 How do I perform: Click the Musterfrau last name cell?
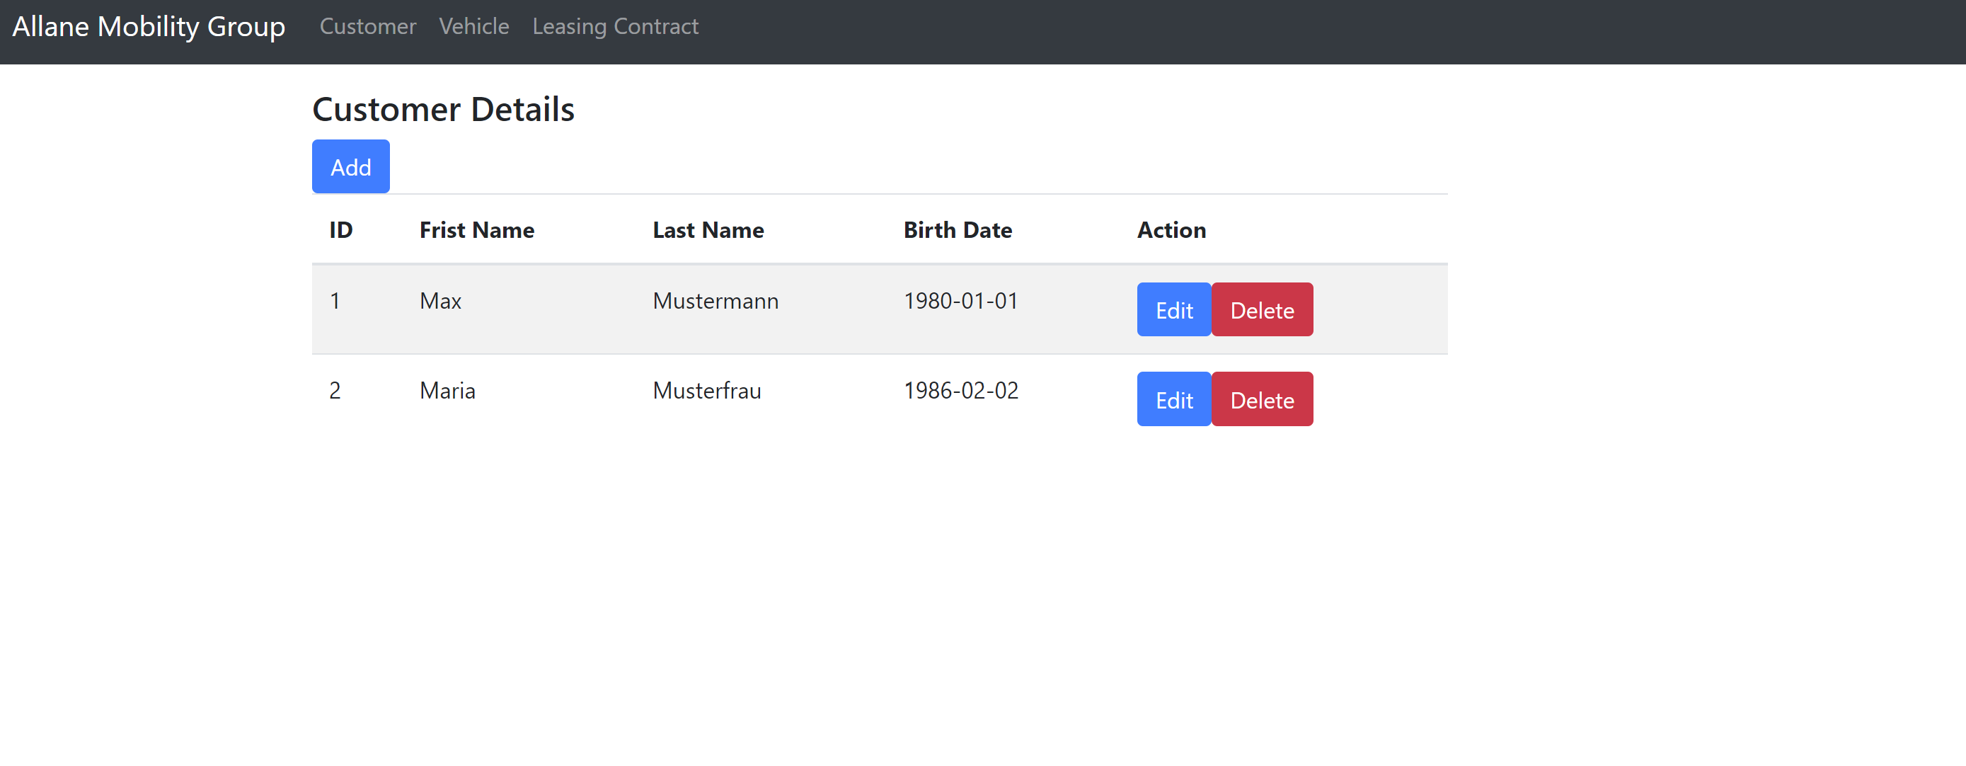point(706,390)
